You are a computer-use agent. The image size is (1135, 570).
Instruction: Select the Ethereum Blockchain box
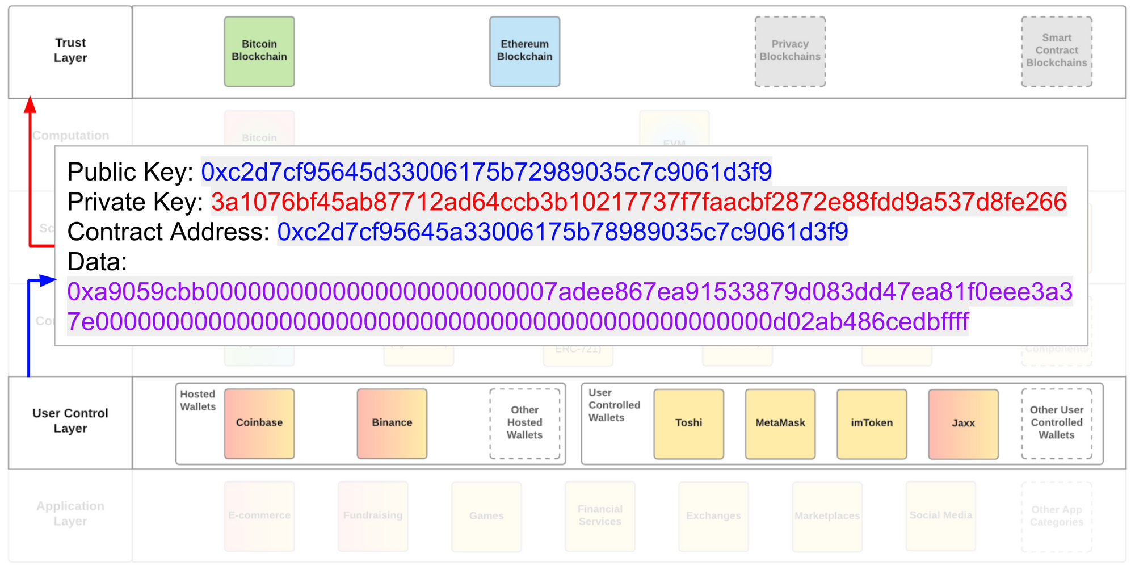525,52
